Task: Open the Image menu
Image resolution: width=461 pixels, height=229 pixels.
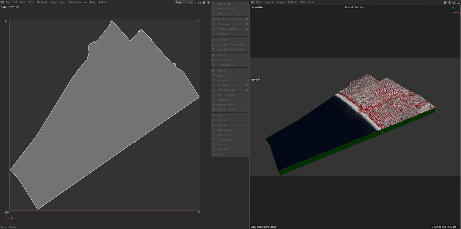Action: point(53,2)
